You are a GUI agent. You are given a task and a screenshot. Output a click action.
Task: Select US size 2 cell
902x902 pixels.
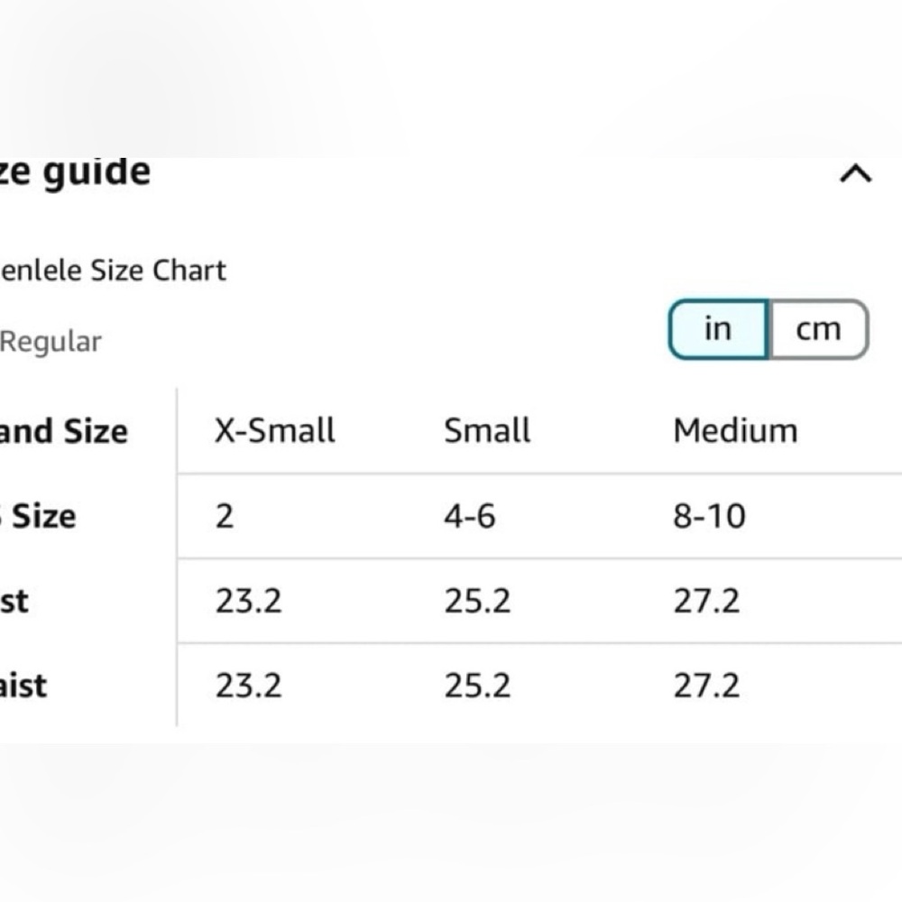coord(225,516)
